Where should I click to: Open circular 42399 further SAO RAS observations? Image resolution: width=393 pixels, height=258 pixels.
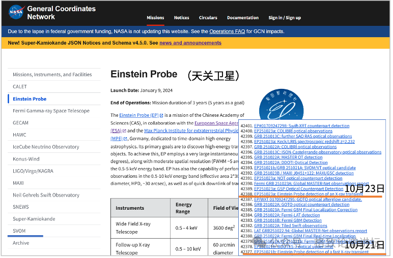tap(304, 137)
